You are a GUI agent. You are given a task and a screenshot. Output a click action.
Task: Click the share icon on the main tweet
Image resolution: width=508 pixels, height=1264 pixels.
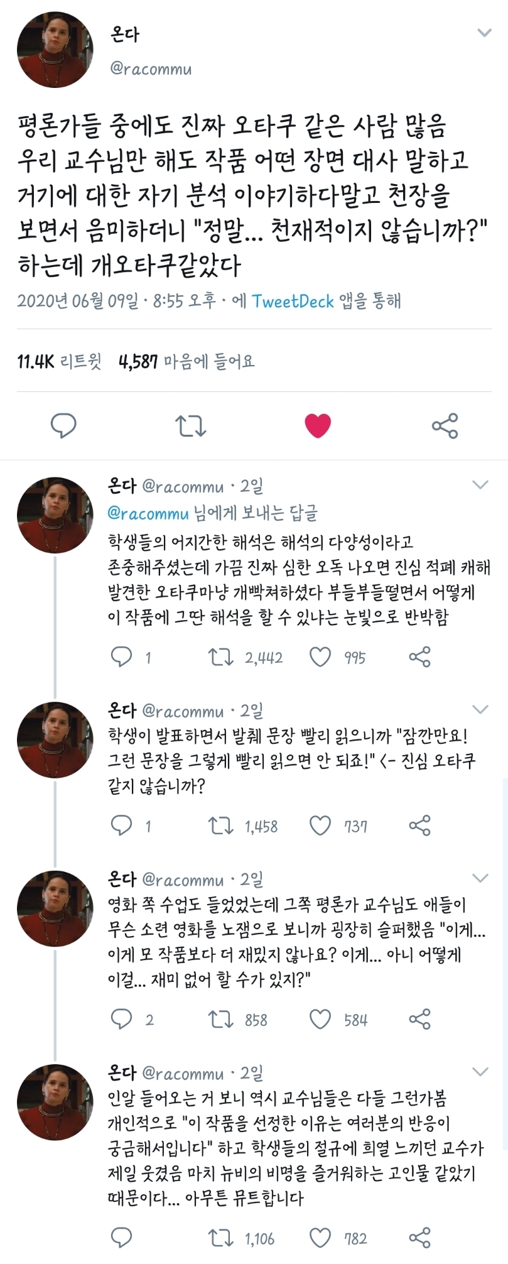tap(445, 426)
